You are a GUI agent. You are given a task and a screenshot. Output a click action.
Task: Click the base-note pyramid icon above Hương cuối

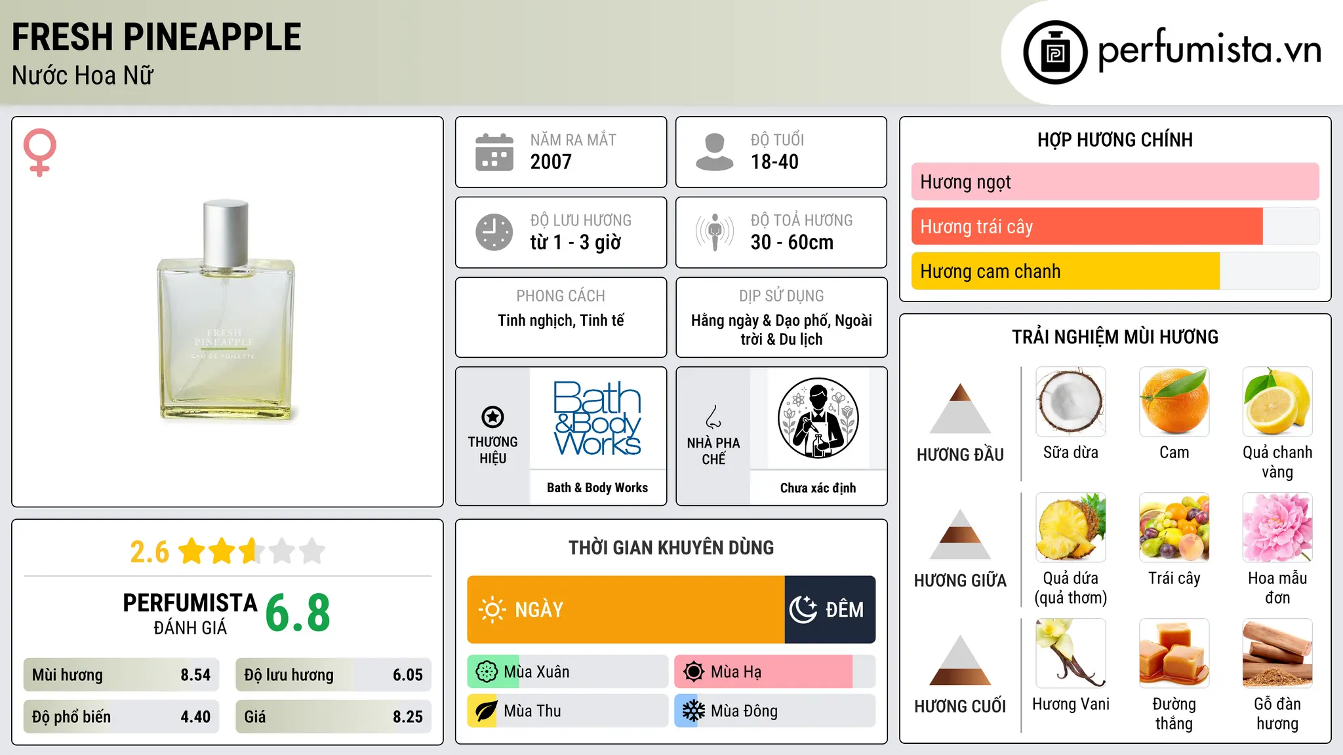tap(960, 660)
